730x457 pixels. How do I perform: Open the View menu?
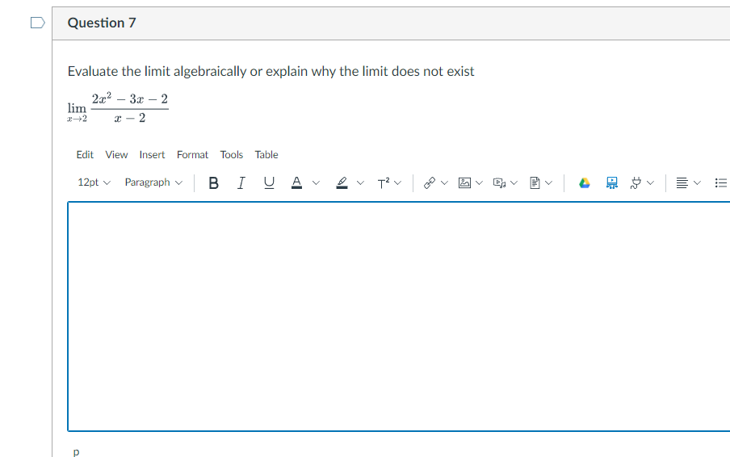[116, 154]
